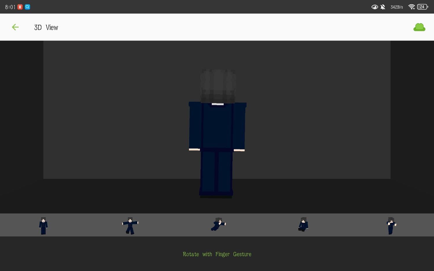434x271 pixels.
Task: Tap the muted bell status icon
Action: (383, 7)
